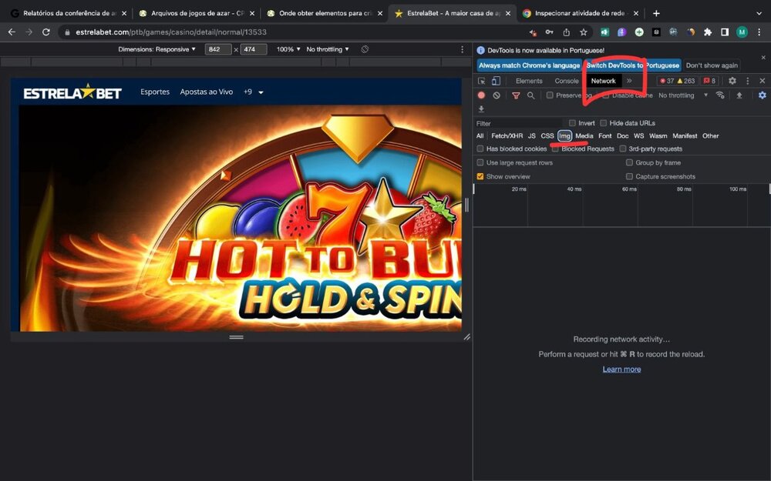The height and width of the screenshot is (481, 771).
Task: Activate the inspect element picker
Action: coord(481,81)
